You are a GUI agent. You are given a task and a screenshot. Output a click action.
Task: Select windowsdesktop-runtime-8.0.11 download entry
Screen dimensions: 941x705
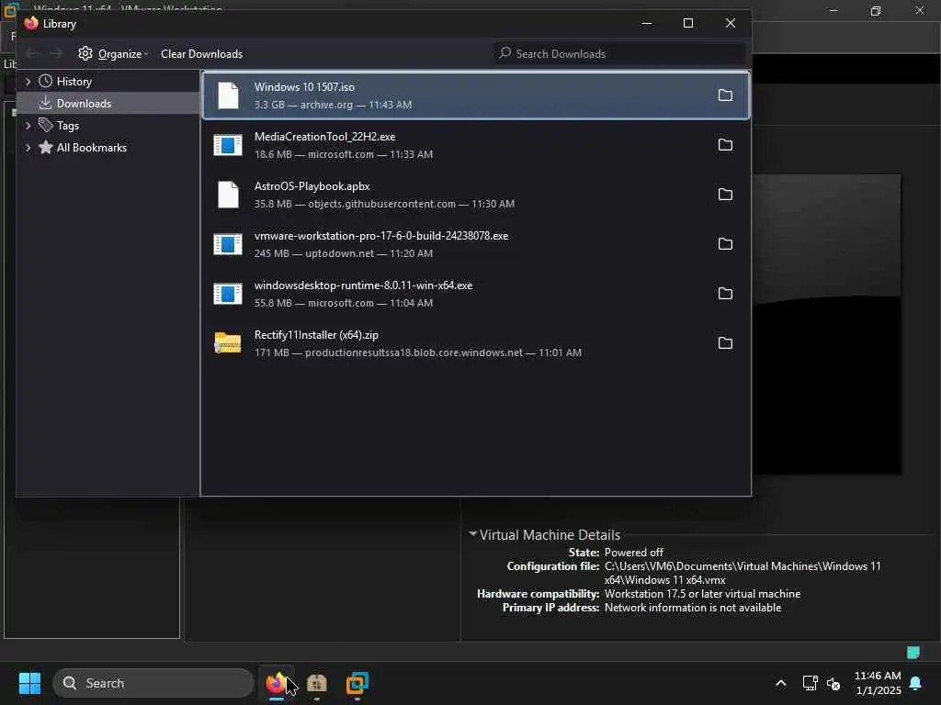pyautogui.click(x=476, y=294)
